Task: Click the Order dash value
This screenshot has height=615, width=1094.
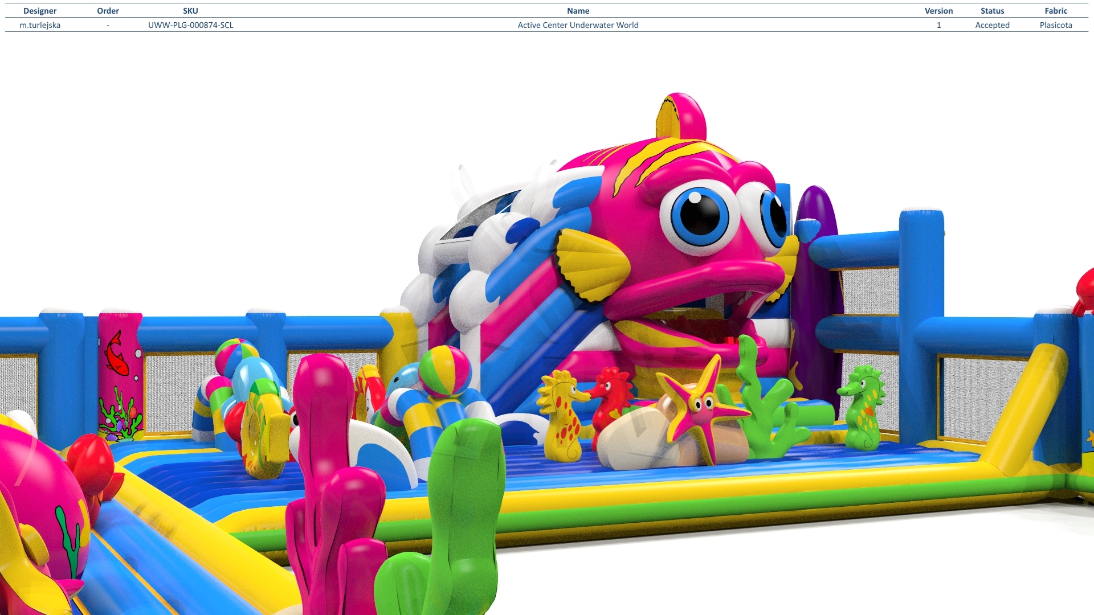Action: tap(108, 25)
